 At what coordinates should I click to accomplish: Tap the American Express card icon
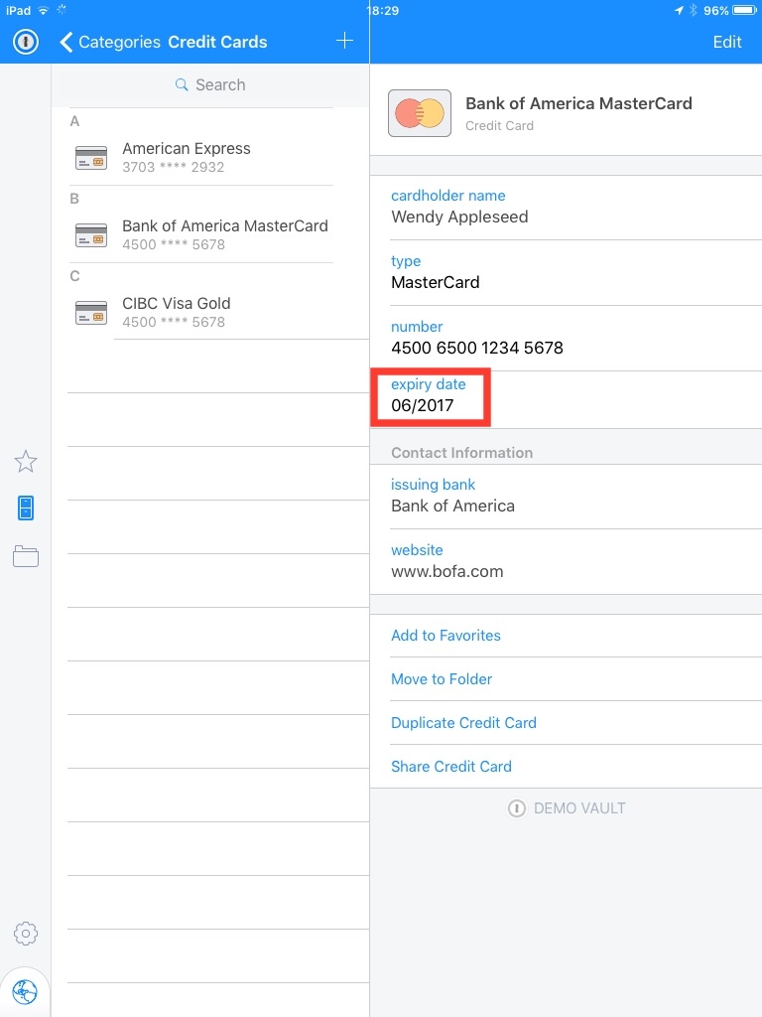click(91, 158)
